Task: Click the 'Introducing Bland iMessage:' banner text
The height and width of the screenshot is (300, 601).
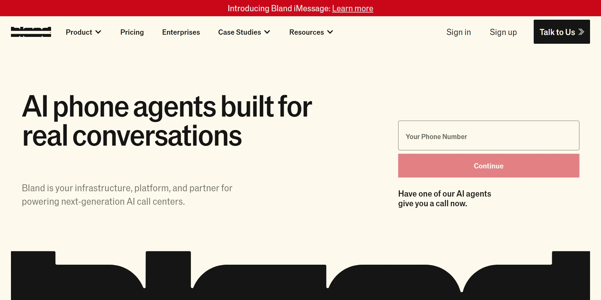Action: [279, 8]
